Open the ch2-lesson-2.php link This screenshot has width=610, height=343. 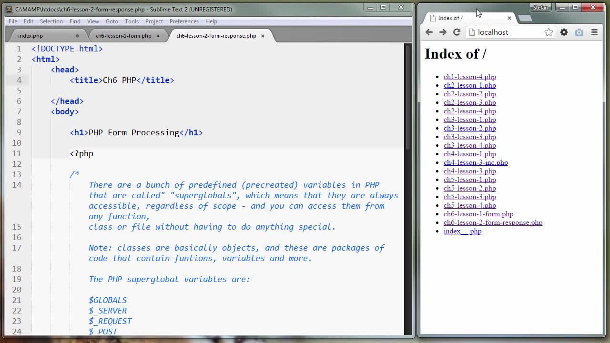[469, 94]
